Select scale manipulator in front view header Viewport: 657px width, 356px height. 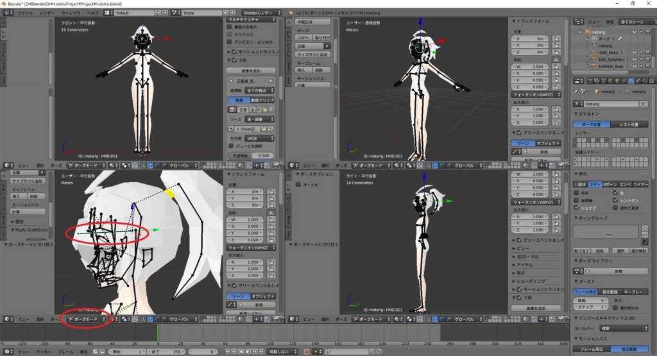[x=164, y=165]
